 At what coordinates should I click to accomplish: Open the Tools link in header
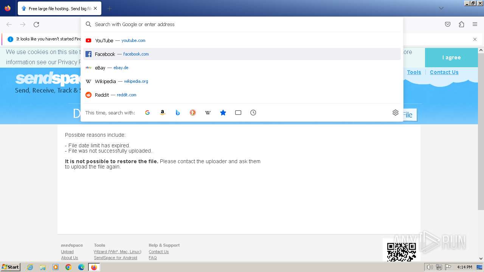click(414, 72)
